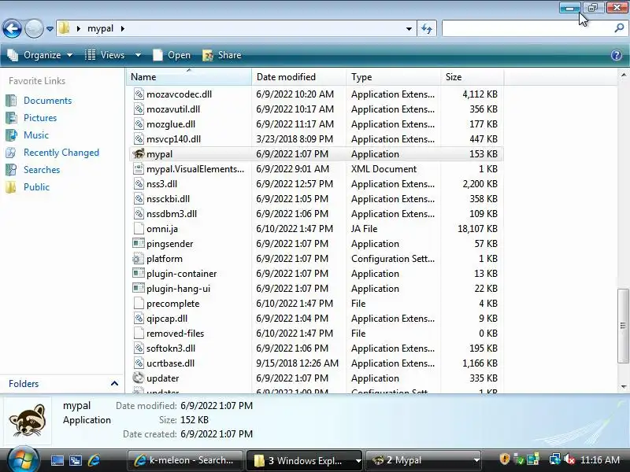The height and width of the screenshot is (472, 630).
Task: Open the Windows Start orb
Action: click(23, 459)
